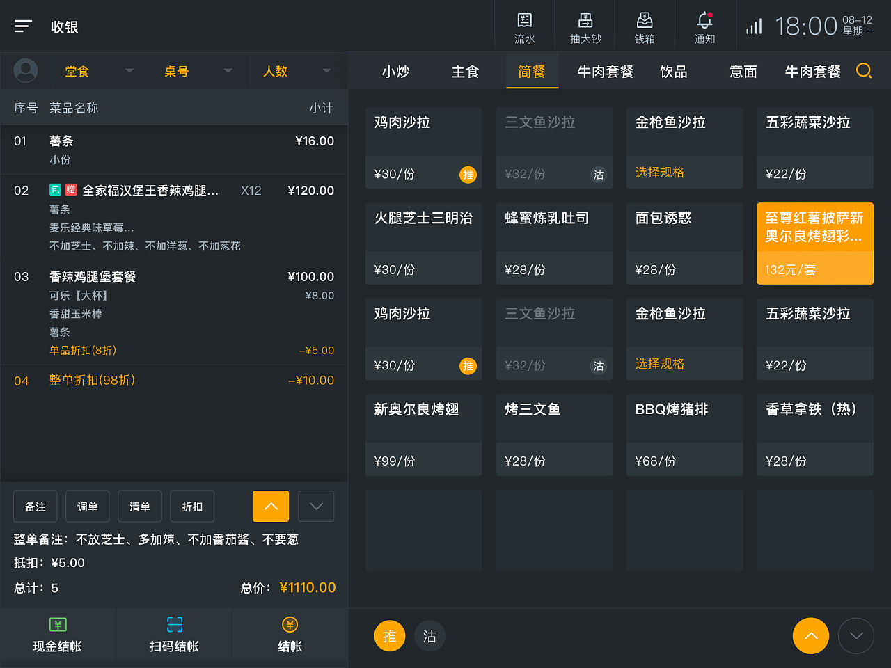Toggle the 推 recommended filter
891x668 pixels.
[x=390, y=635]
